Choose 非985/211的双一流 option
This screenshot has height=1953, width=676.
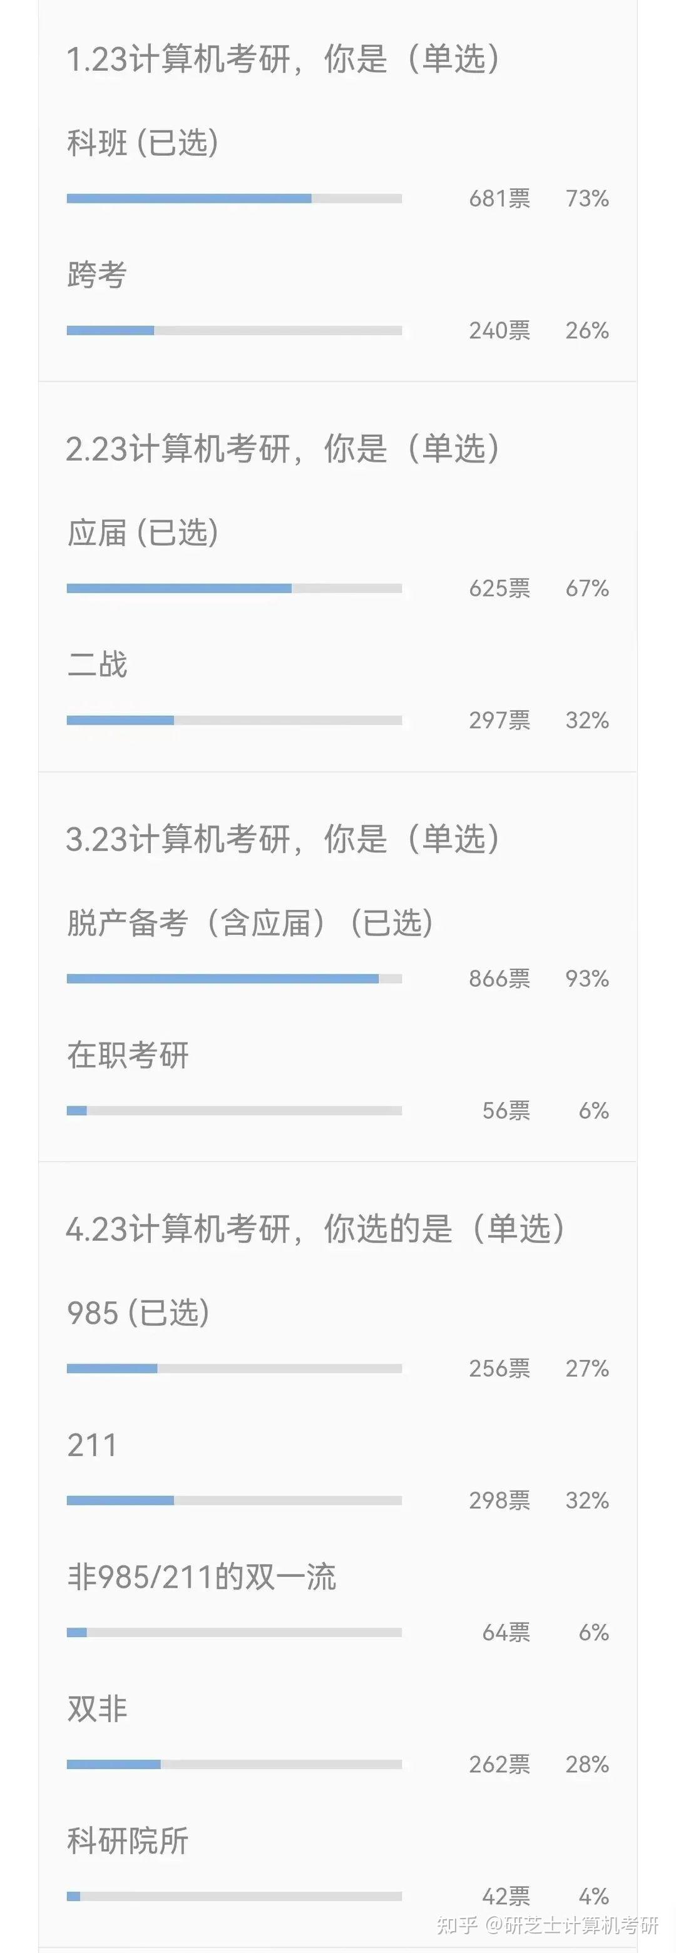tap(201, 1577)
